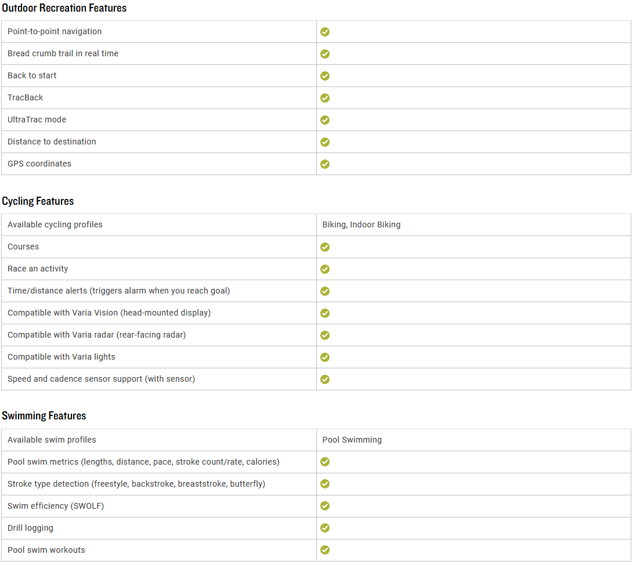Select the Available cycling profiles label
The height and width of the screenshot is (565, 636).
click(55, 224)
